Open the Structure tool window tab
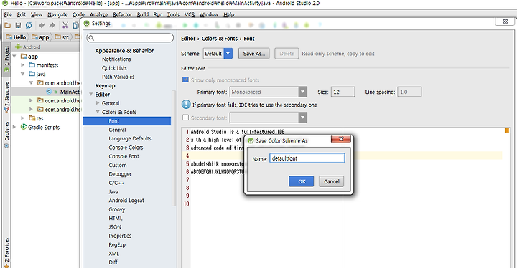Screen dimensions: 517x268 click(x=6, y=97)
